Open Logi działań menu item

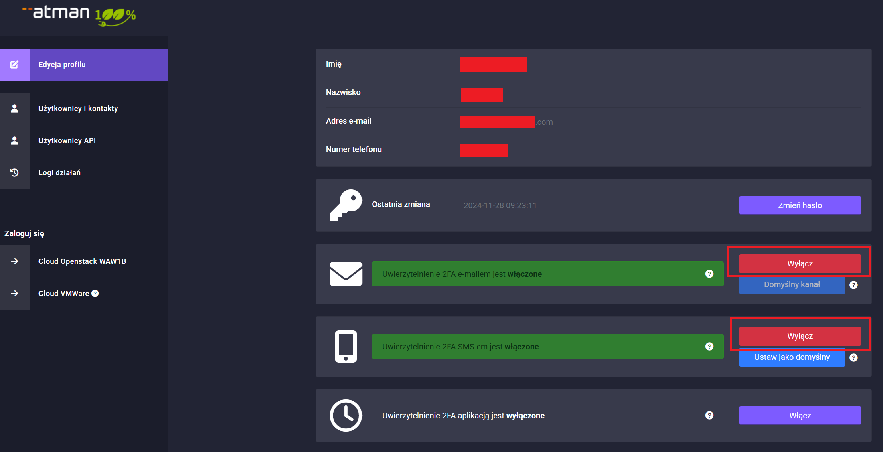(x=59, y=173)
